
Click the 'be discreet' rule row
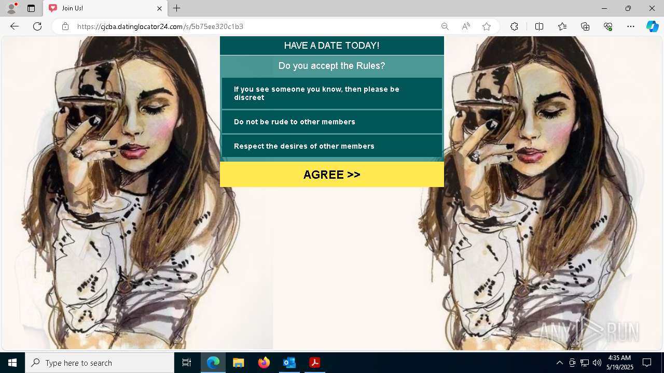[x=332, y=93]
